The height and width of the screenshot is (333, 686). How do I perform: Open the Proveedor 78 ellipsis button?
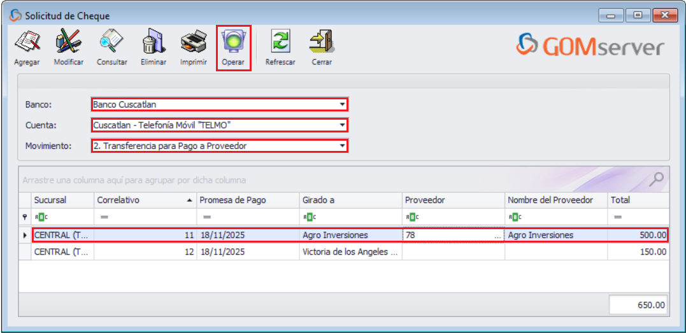(x=498, y=236)
